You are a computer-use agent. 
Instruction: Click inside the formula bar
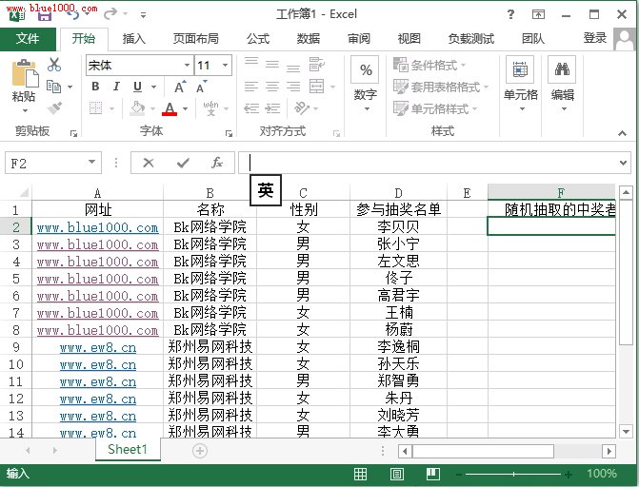pyautogui.click(x=428, y=163)
